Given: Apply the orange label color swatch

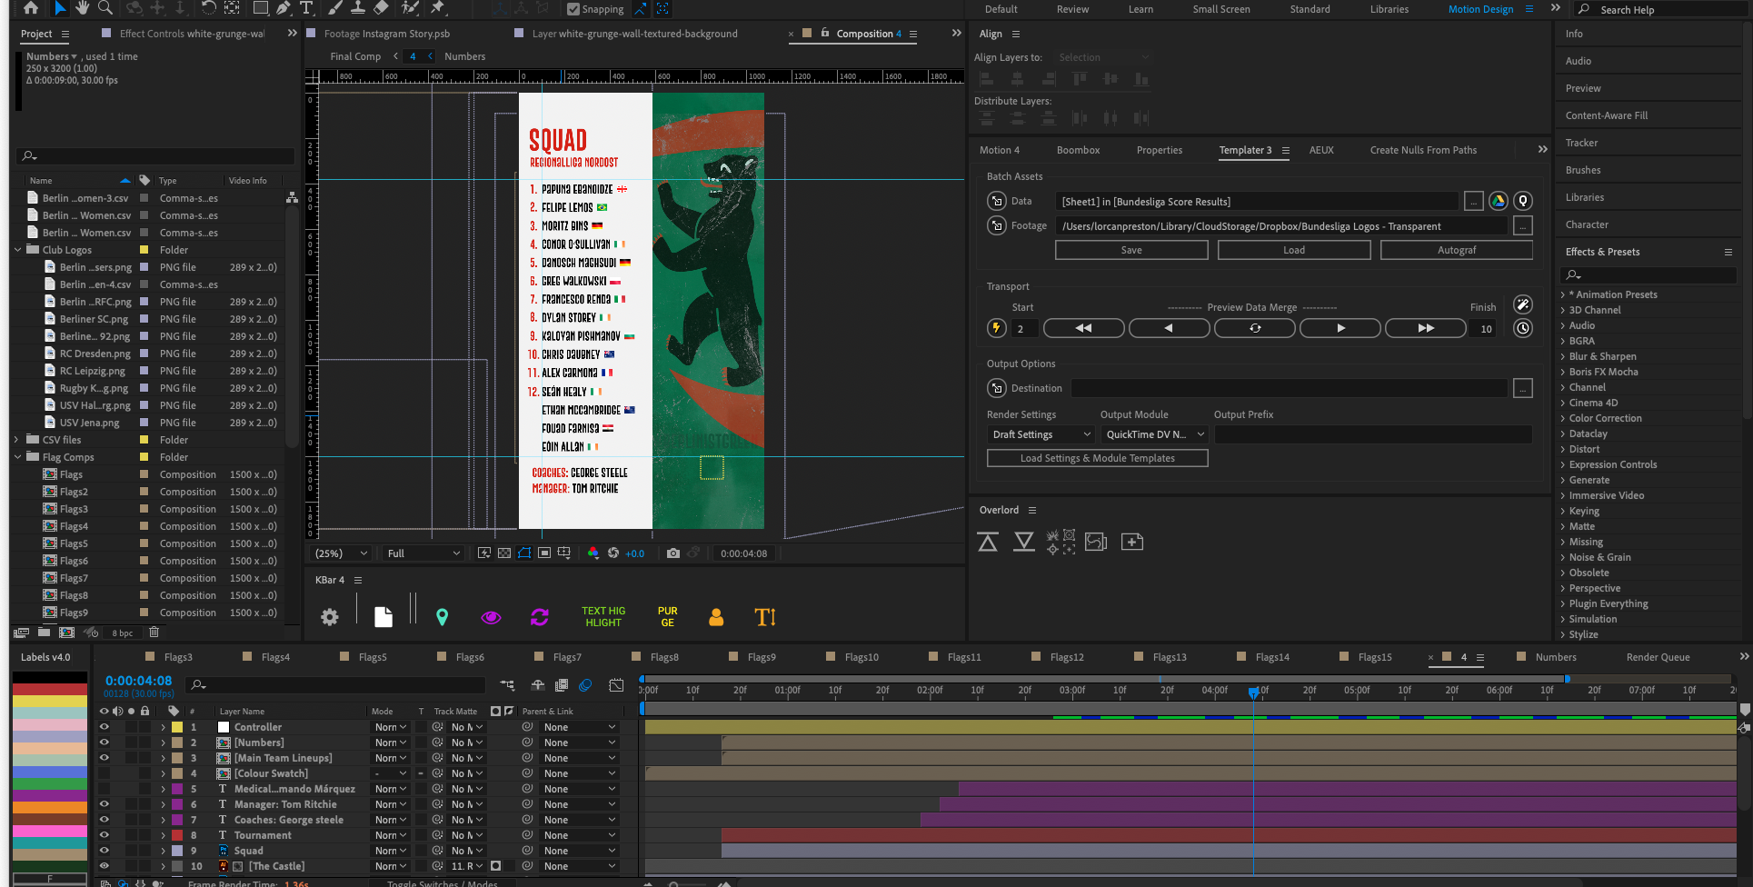Looking at the screenshot, I should (x=50, y=807).
